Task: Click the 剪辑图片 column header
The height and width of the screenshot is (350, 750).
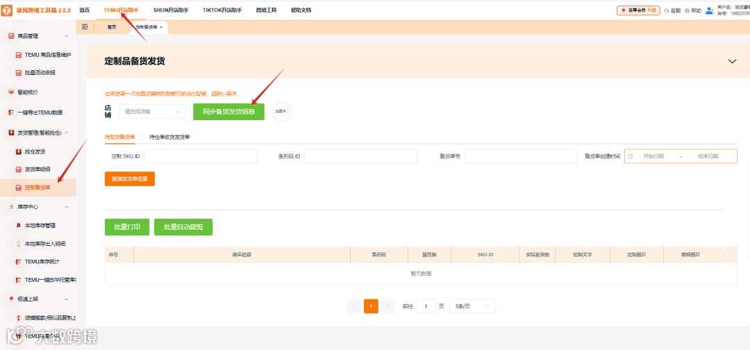Action: (690, 255)
